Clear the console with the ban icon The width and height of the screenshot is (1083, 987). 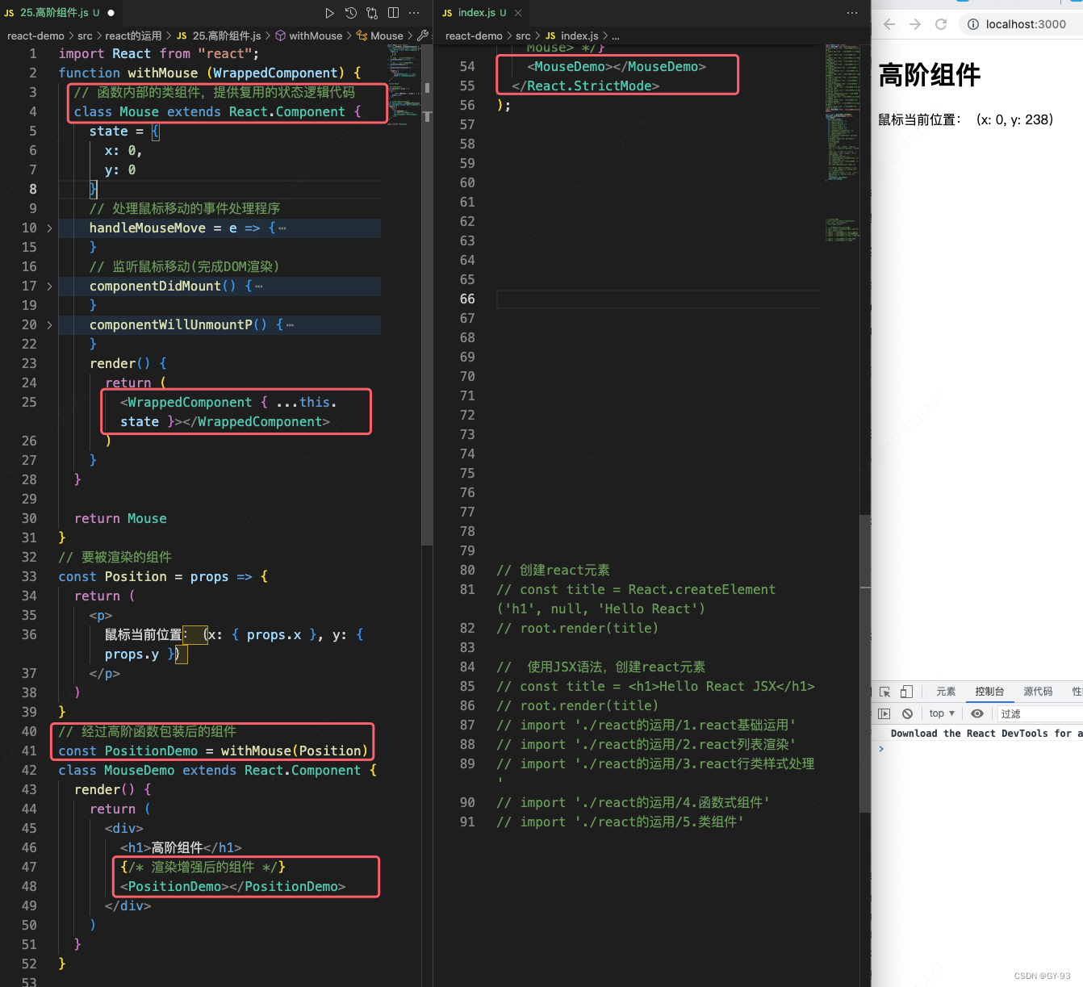pos(907,713)
